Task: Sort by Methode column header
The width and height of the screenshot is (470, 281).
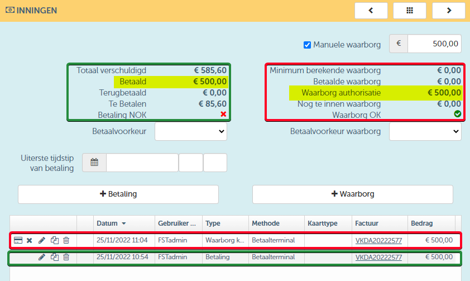Action: pyautogui.click(x=276, y=223)
